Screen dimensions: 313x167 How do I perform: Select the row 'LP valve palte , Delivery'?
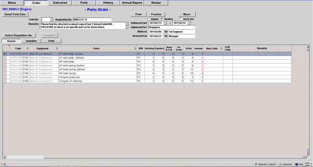(x=147, y=58)
